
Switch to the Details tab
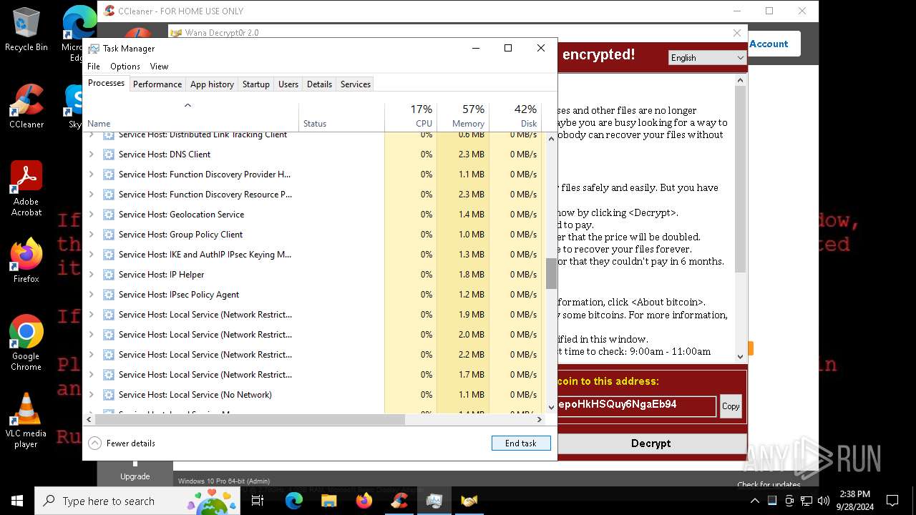pos(319,84)
